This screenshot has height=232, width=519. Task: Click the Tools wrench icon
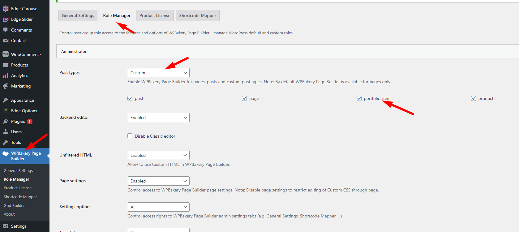point(6,142)
